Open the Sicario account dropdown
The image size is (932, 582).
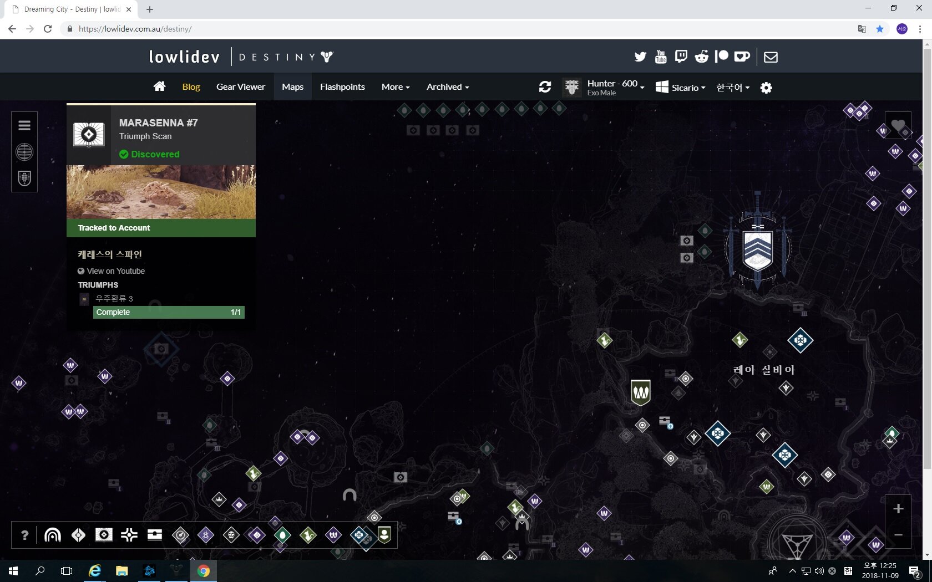[x=681, y=88]
